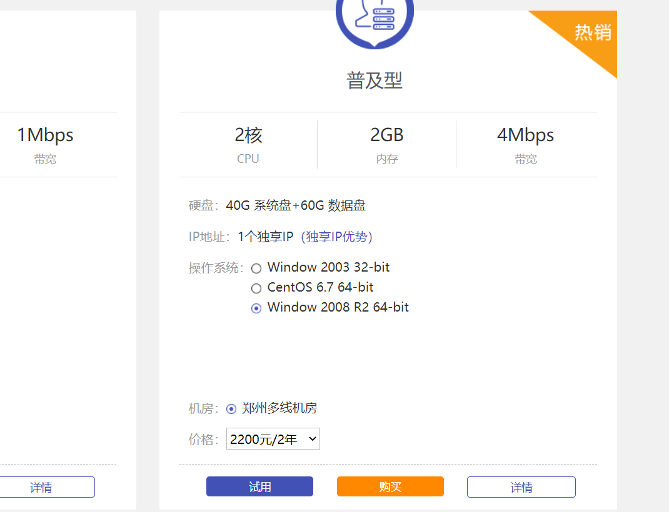Click the 2GB 内存 spec cell
This screenshot has width=669, height=512.
[387, 144]
